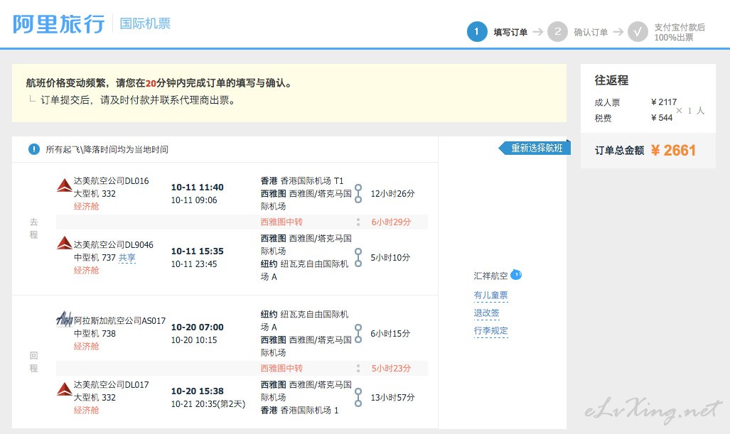Click the Alaska Airlines logo for AS017
Image resolution: width=730 pixels, height=434 pixels.
tap(64, 319)
